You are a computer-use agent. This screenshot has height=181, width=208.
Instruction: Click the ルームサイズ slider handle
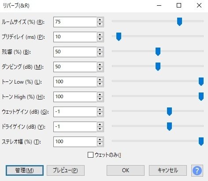coord(179,22)
